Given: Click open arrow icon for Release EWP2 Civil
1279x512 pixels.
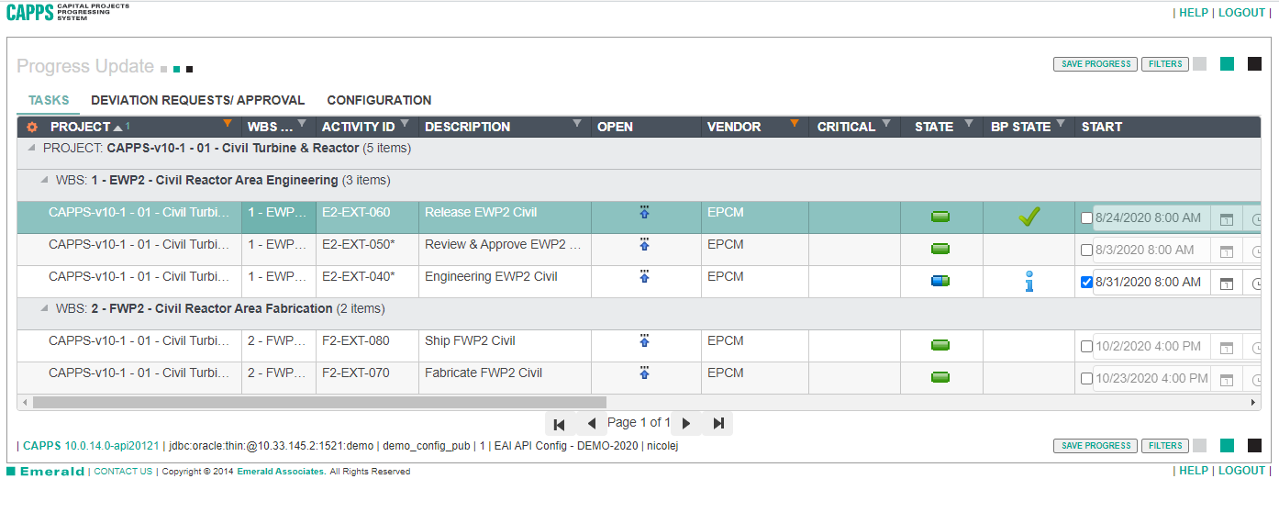Looking at the screenshot, I should pyautogui.click(x=644, y=213).
